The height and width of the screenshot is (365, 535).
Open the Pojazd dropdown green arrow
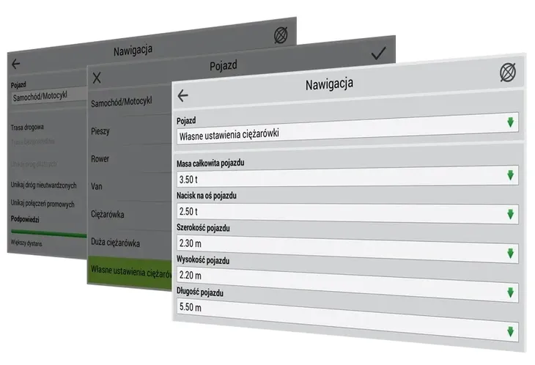coord(510,122)
